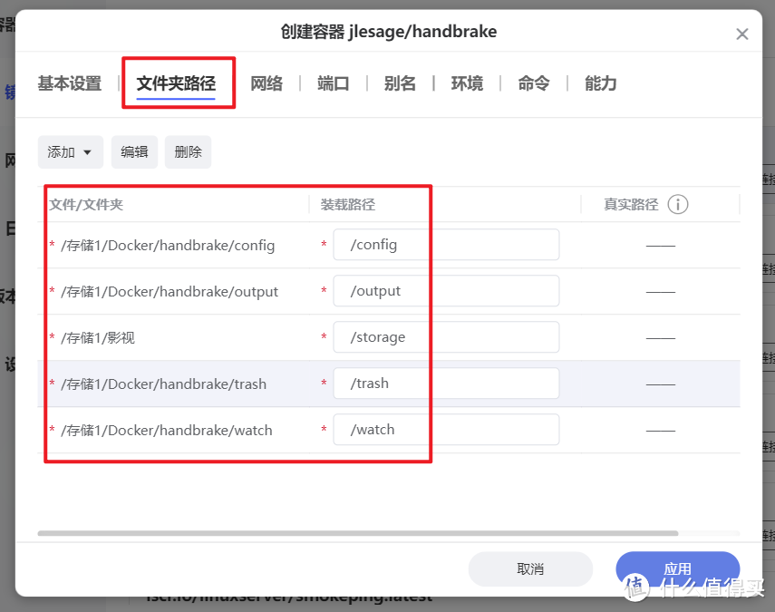The image size is (775, 612).
Task: Switch to the 网络 tab
Action: pyautogui.click(x=266, y=83)
